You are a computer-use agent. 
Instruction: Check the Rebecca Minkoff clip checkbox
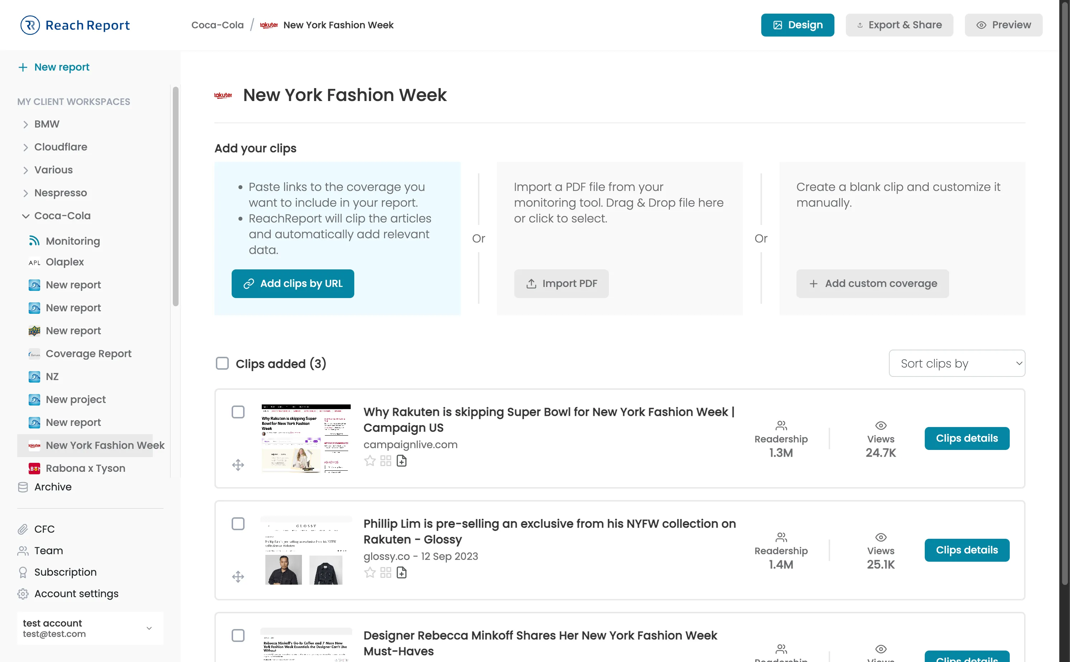pos(238,635)
